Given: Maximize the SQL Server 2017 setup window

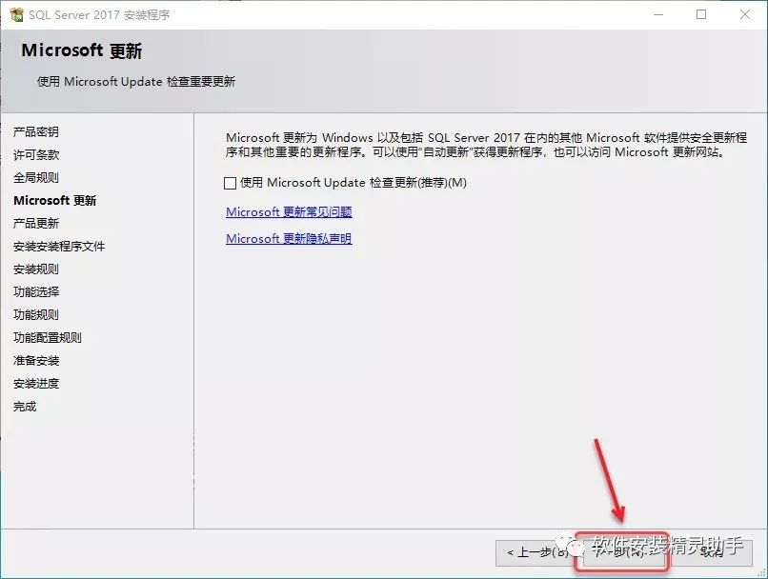Looking at the screenshot, I should (x=701, y=14).
